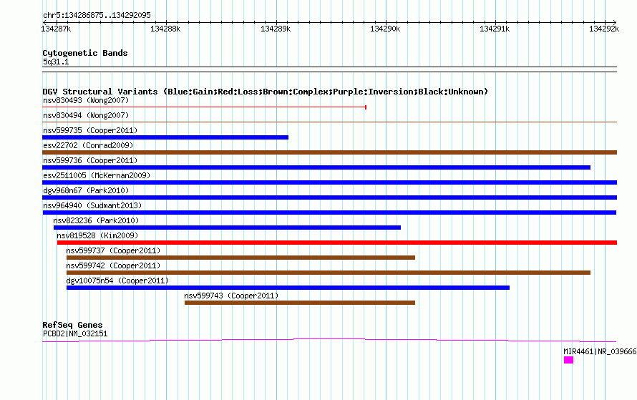The width and height of the screenshot is (637, 400).
Task: Click the nsv964940 (Sudmant2013) label
Action: 92,205
